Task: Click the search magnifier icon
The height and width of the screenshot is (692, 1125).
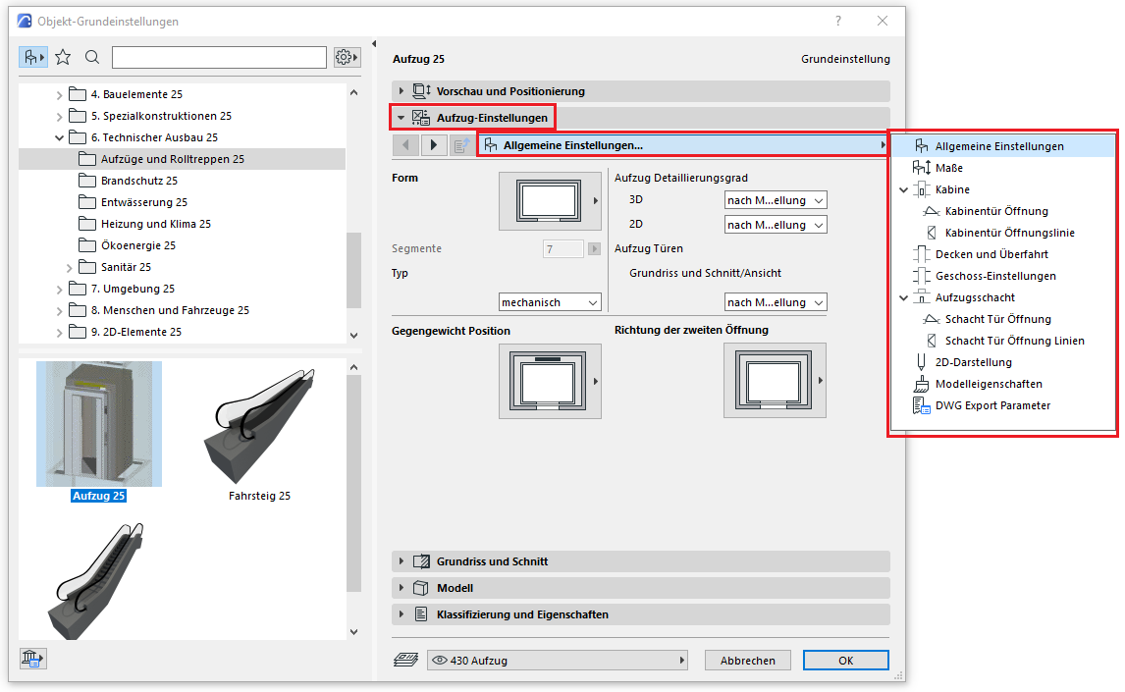Action: [92, 57]
